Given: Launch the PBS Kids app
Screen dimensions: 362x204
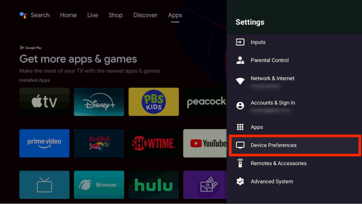Looking at the screenshot, I should pos(153,102).
